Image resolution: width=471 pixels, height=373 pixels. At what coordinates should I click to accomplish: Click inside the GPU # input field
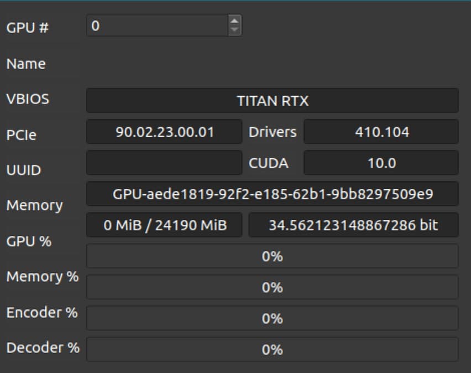[158, 25]
